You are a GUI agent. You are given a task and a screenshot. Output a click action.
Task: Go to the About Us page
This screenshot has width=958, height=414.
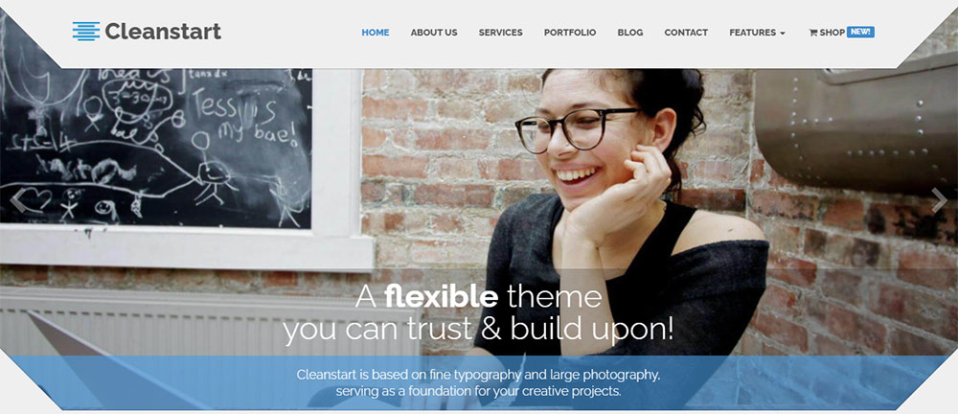point(434,33)
